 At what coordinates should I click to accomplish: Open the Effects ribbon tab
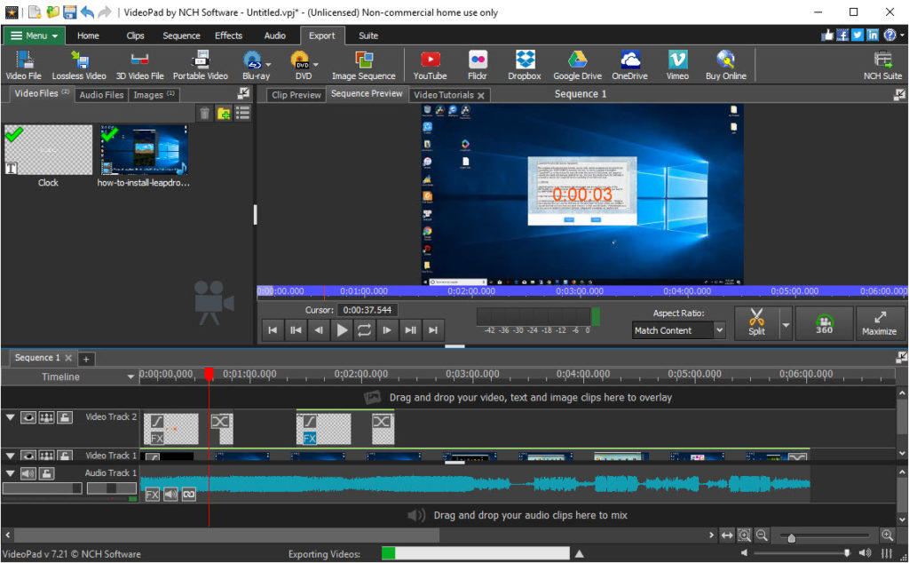coord(228,36)
